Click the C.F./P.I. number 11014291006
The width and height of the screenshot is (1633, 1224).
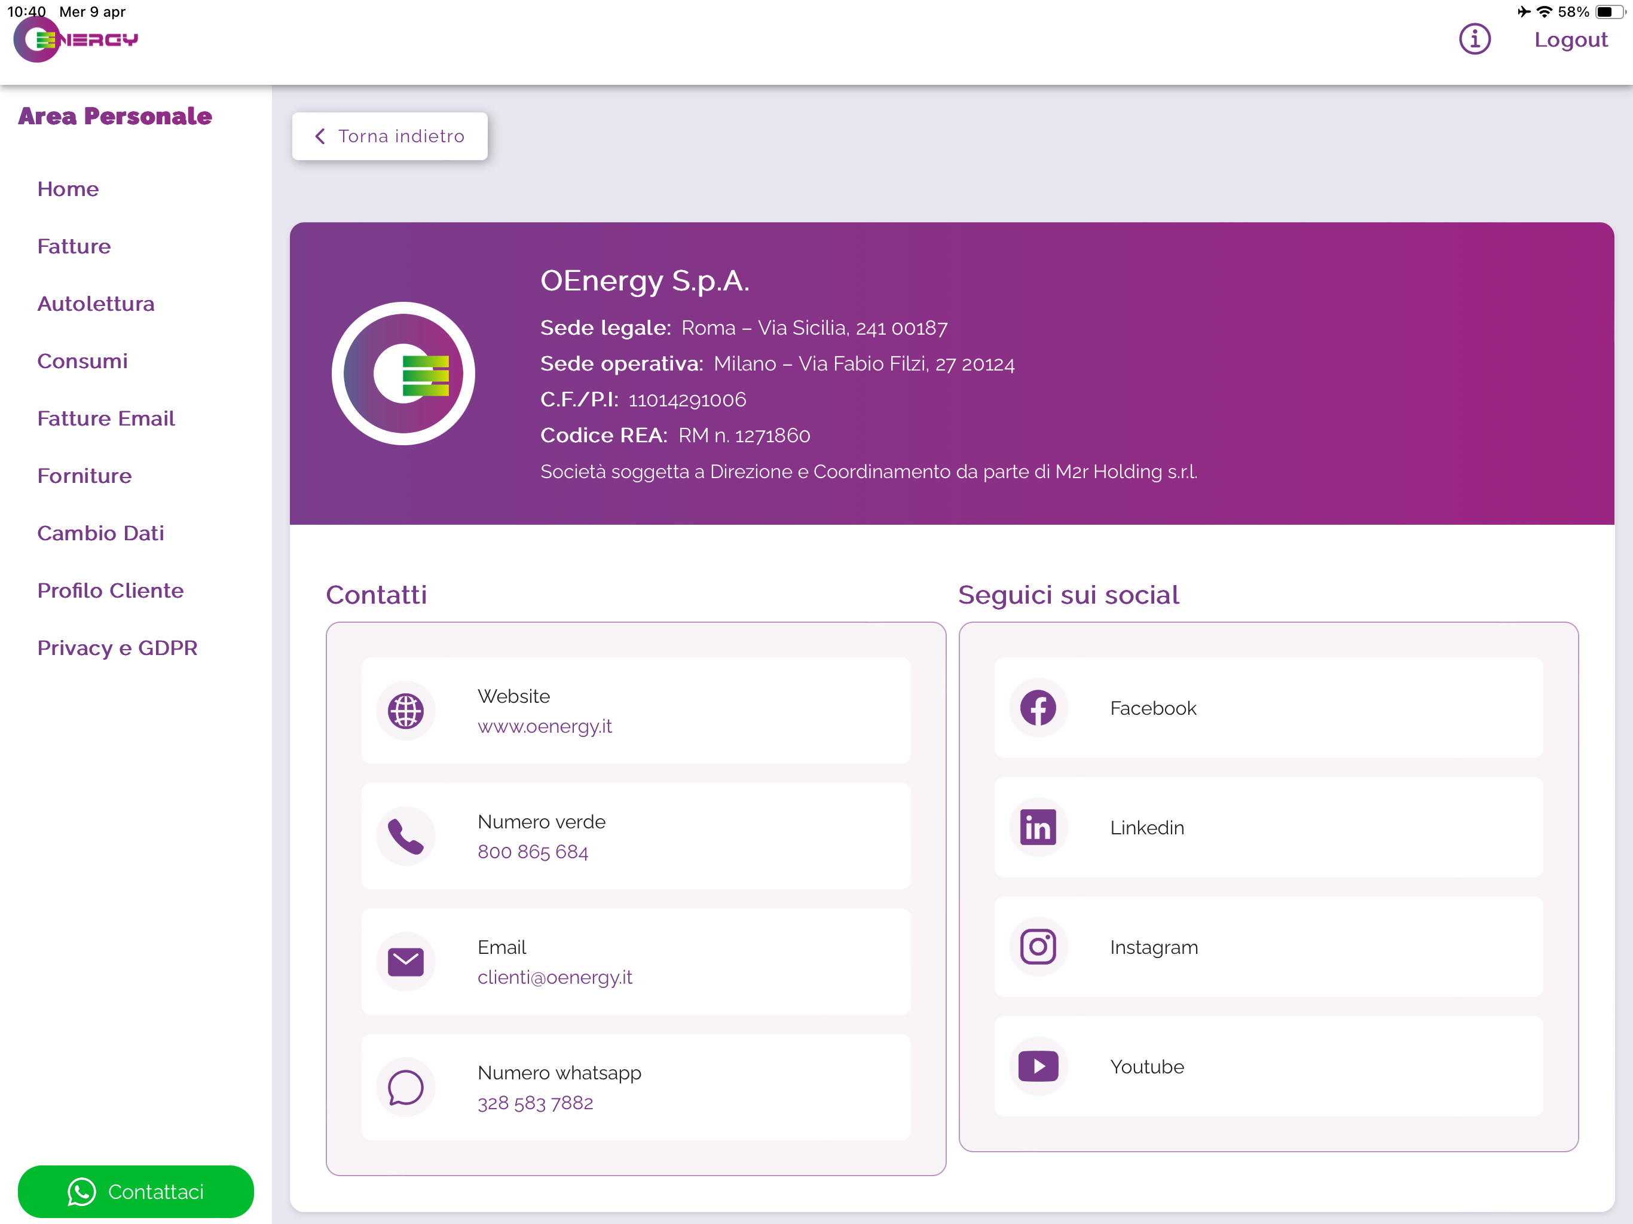point(687,400)
